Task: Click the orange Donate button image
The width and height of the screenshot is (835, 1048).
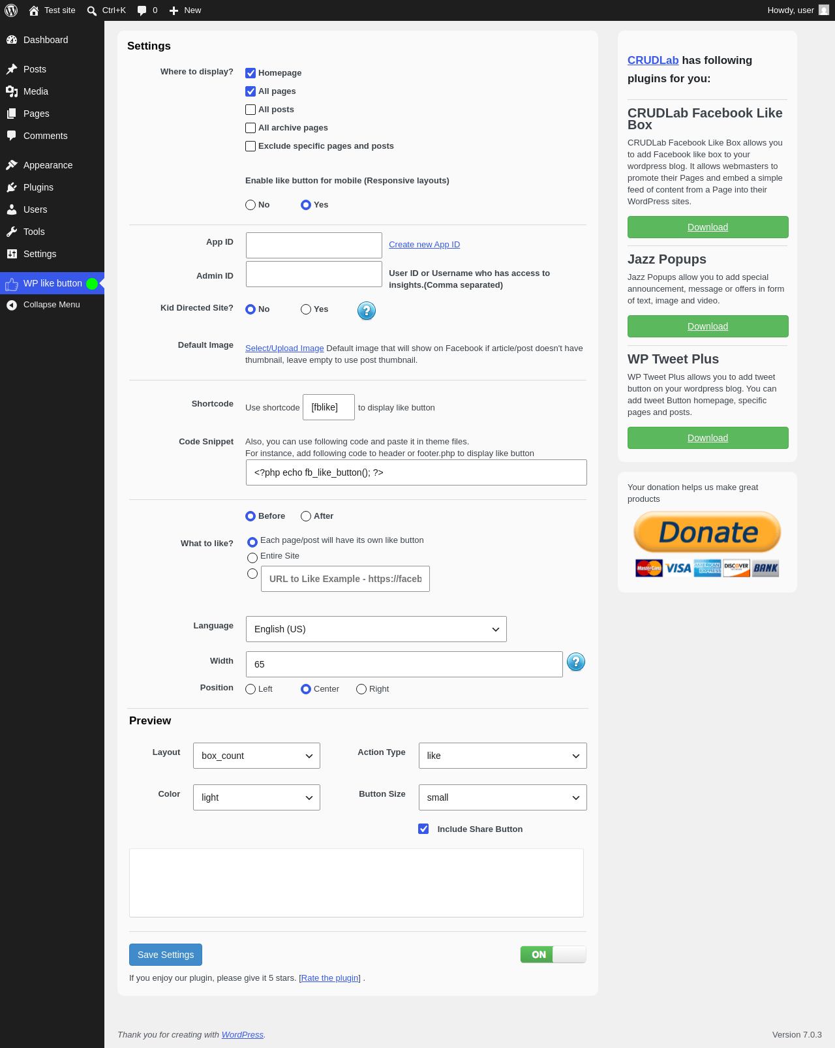Action: point(707,532)
